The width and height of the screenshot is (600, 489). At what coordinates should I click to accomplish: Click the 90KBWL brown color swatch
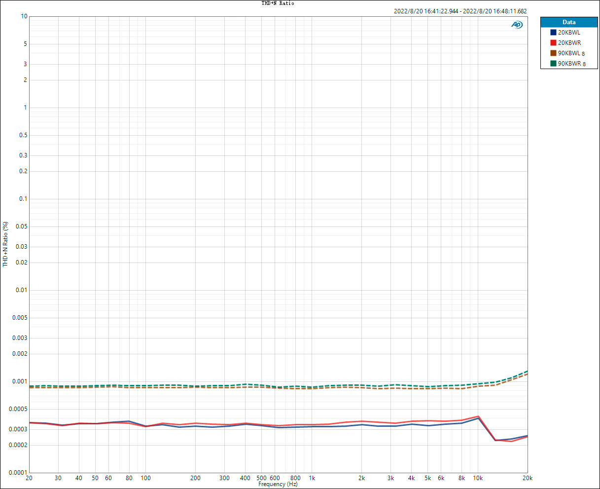click(x=553, y=53)
